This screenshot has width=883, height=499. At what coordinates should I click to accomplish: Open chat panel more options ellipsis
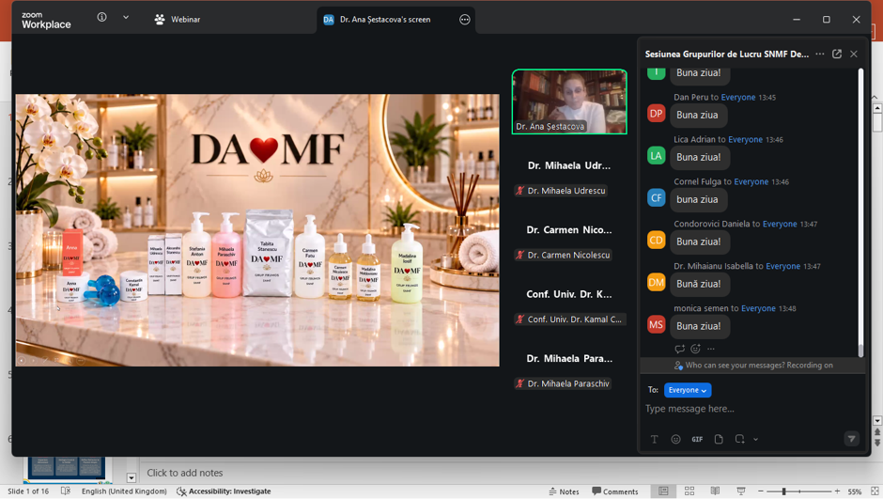820,55
